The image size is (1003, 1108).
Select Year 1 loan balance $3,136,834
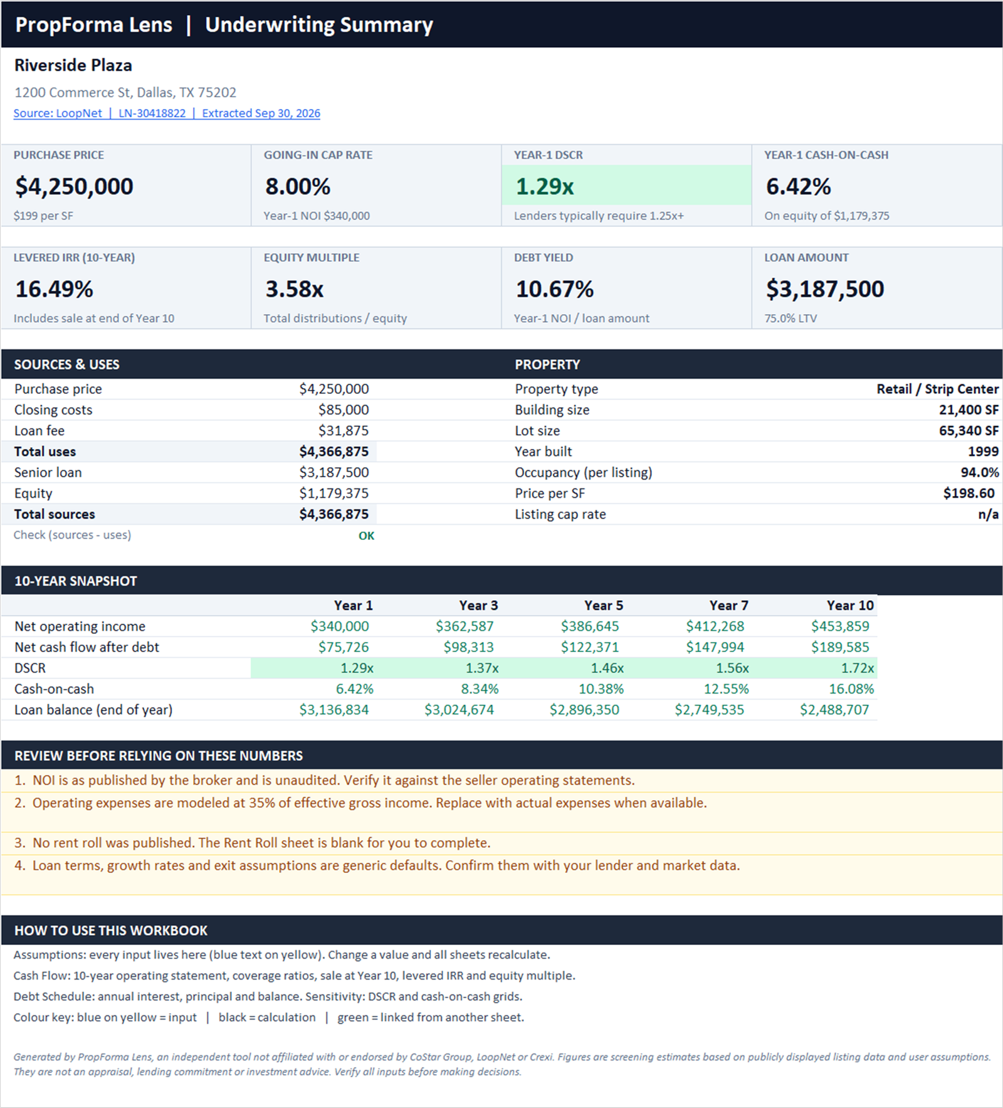(x=334, y=710)
